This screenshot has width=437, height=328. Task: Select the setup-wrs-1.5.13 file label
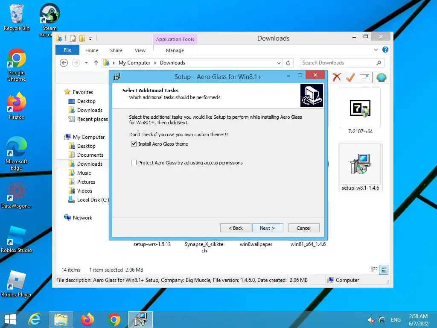point(152,244)
